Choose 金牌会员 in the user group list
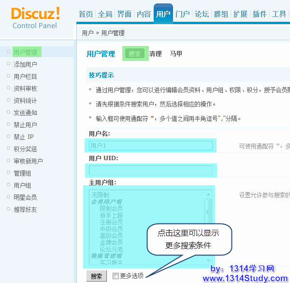 pyautogui.click(x=111, y=242)
